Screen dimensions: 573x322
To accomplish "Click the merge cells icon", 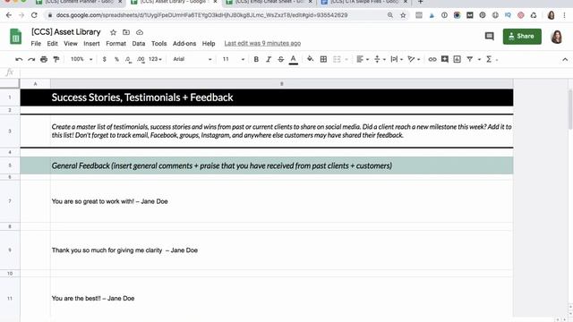I will tap(337, 59).
